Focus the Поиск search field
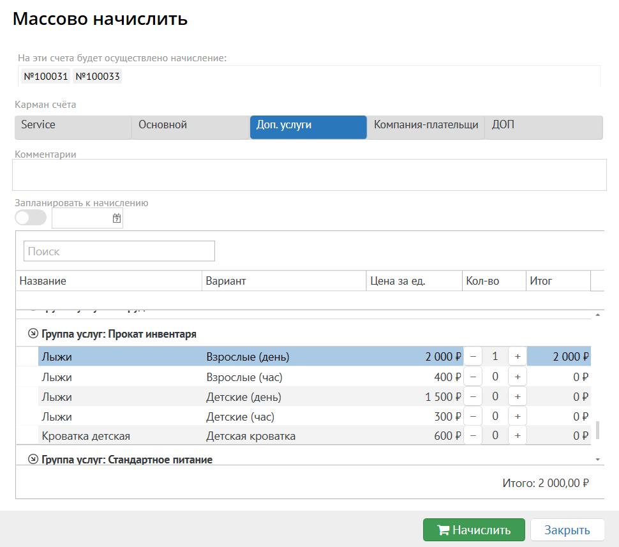This screenshot has height=547, width=619. 119,251
